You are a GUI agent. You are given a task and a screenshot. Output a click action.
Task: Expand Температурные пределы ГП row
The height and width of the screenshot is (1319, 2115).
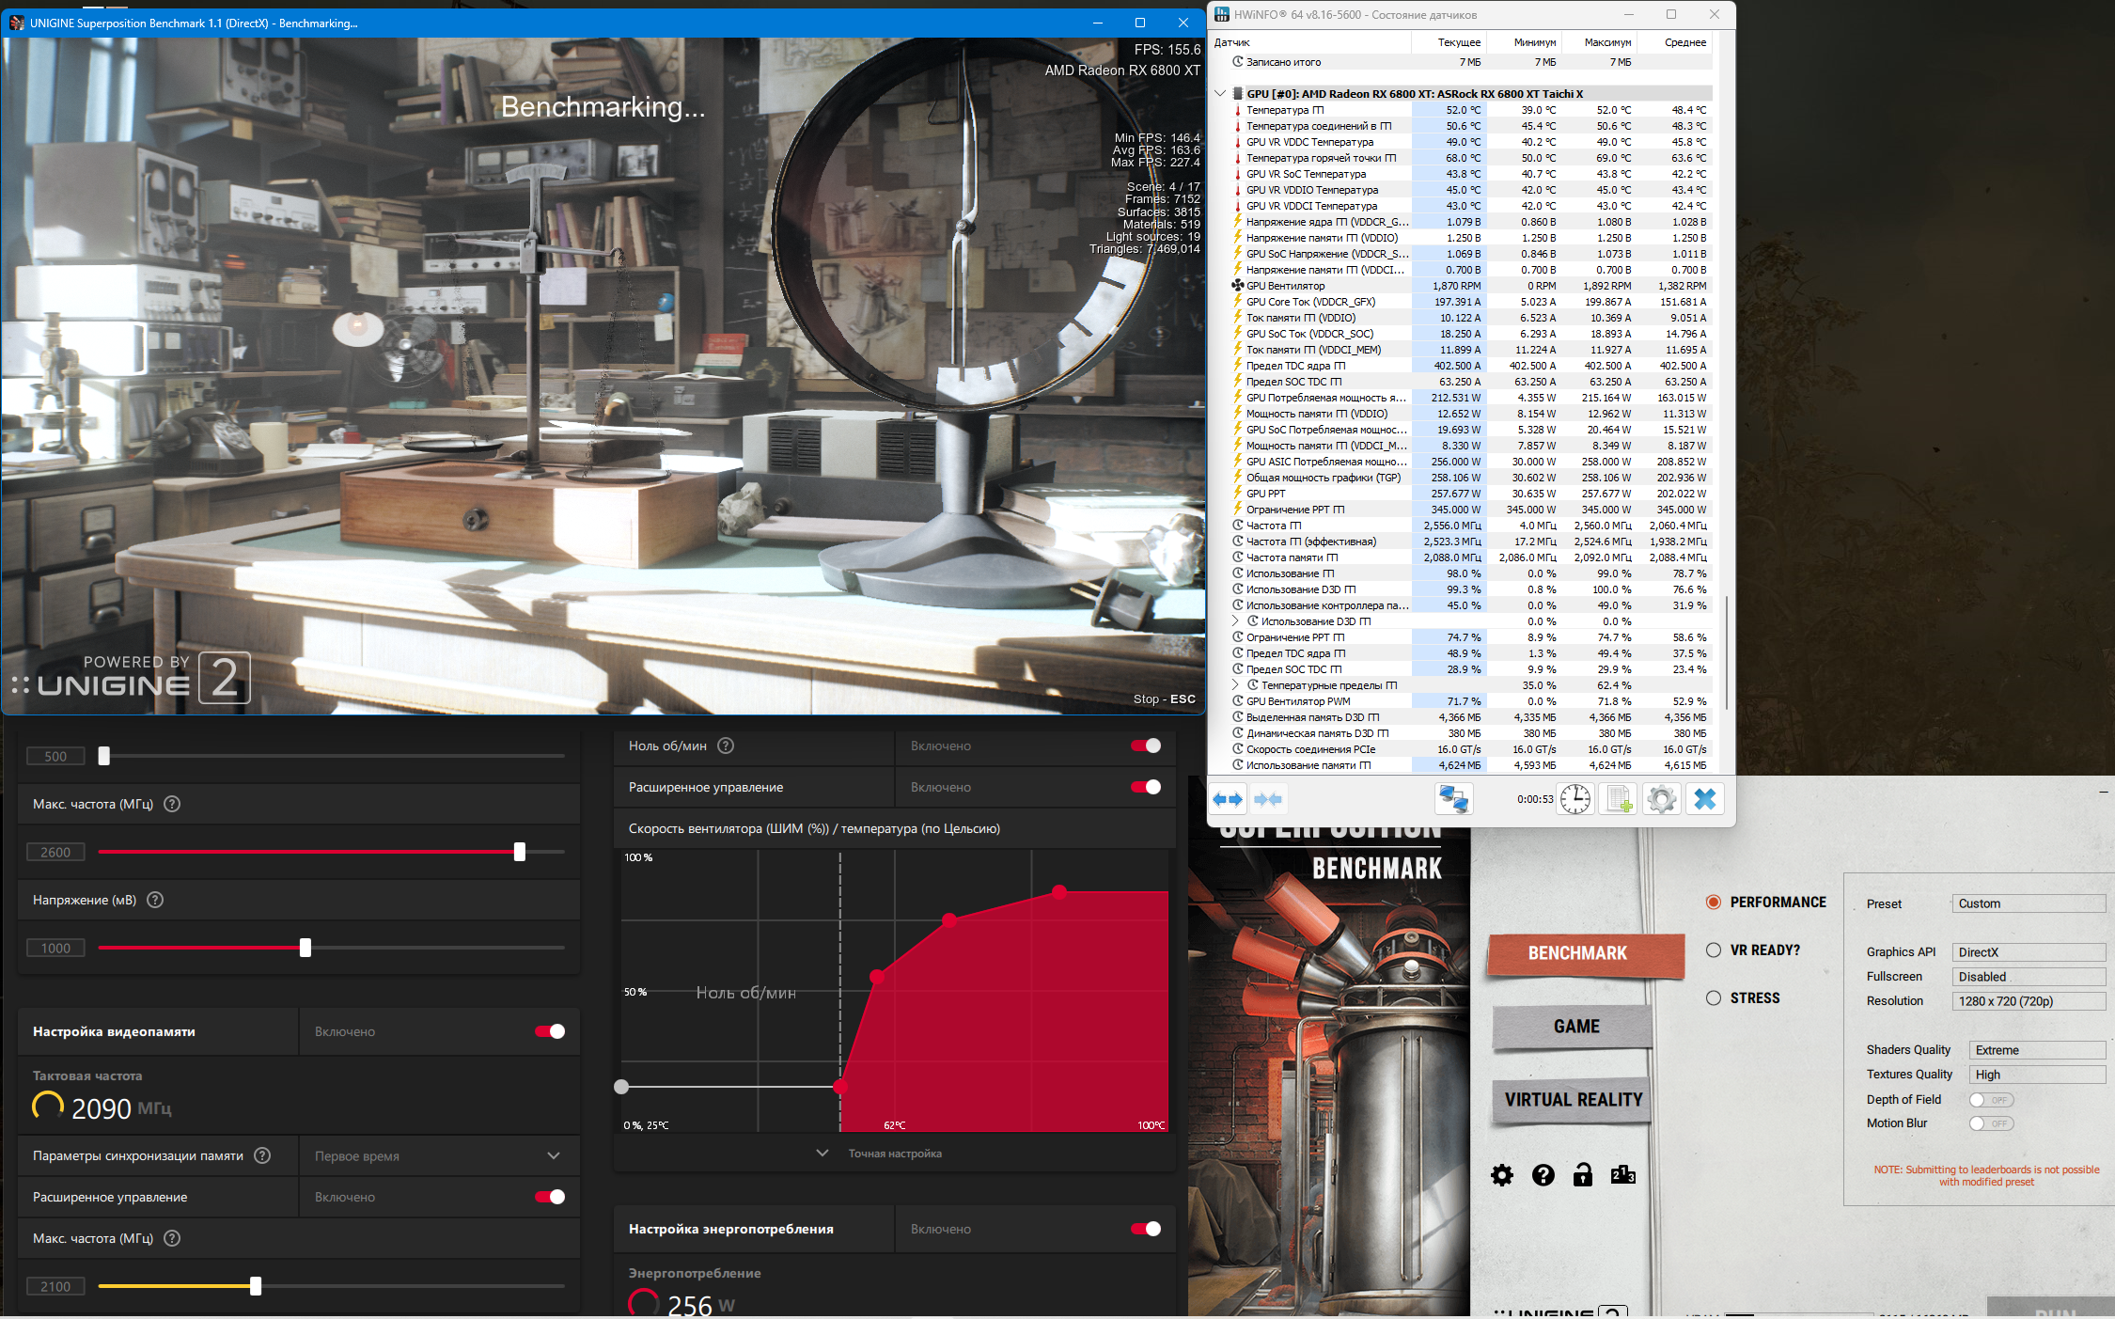[1236, 685]
